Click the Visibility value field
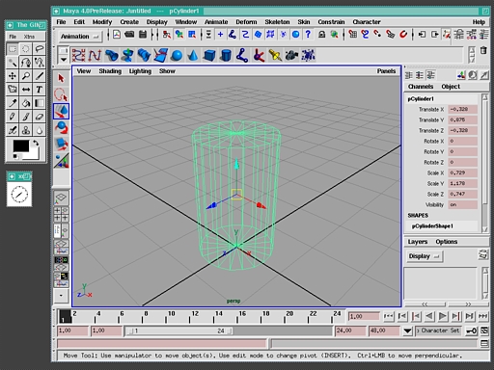494x370 pixels. 463,204
